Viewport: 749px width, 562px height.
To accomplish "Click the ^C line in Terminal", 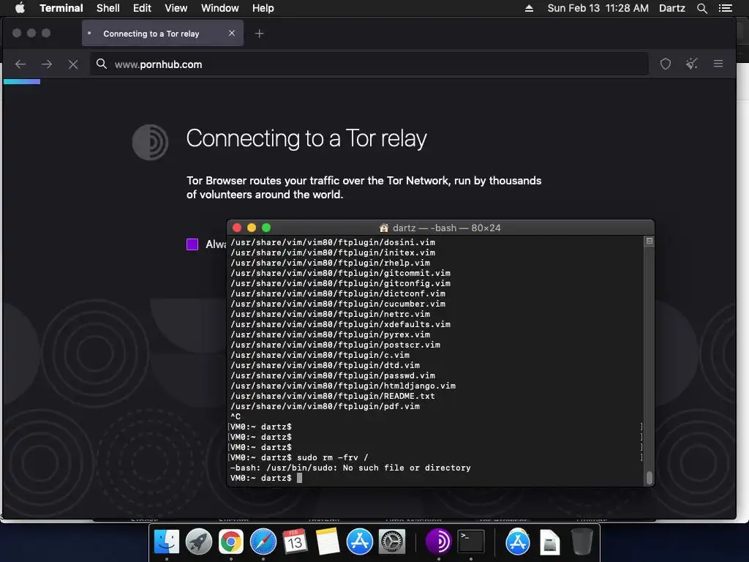I will 236,416.
